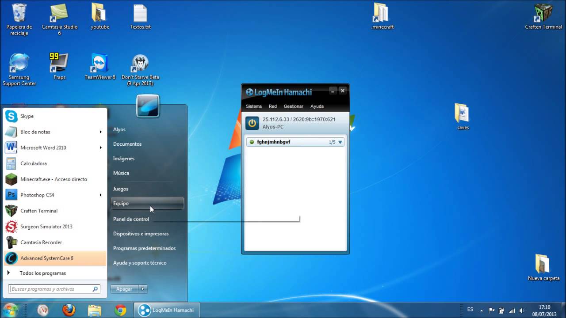Open the Ayuda menu in Hamachi
Viewport: 566px width, 318px height.
[317, 106]
